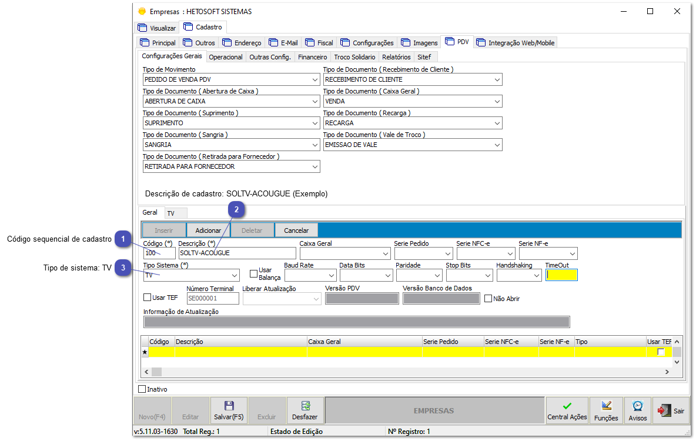Click the yellow TimeOut input field
The image size is (696, 441).
(561, 275)
